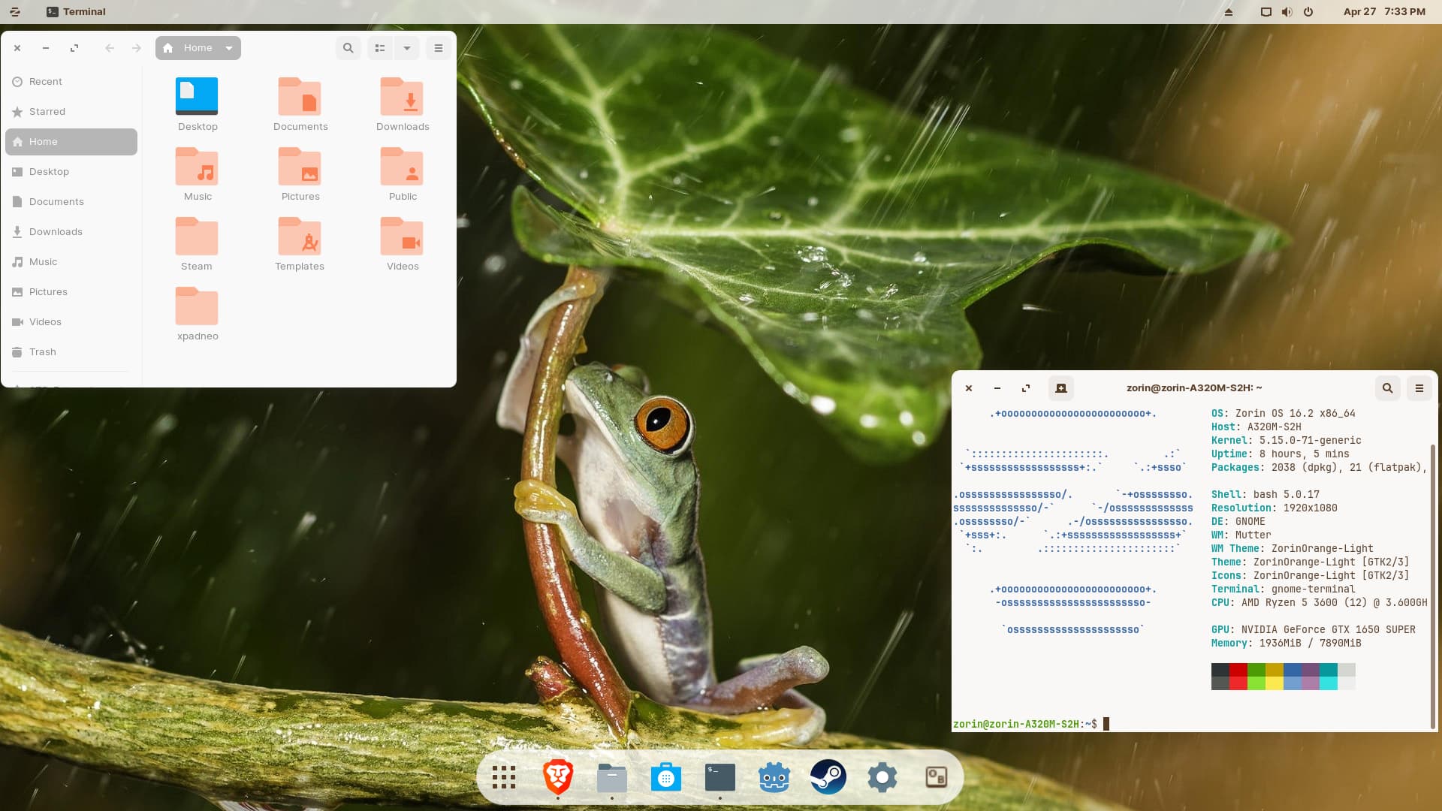Search within the terminal window
1442x811 pixels.
1387,388
